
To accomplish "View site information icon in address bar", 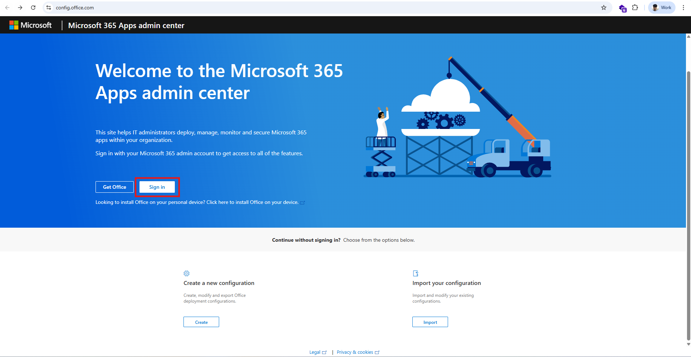I will pyautogui.click(x=49, y=8).
